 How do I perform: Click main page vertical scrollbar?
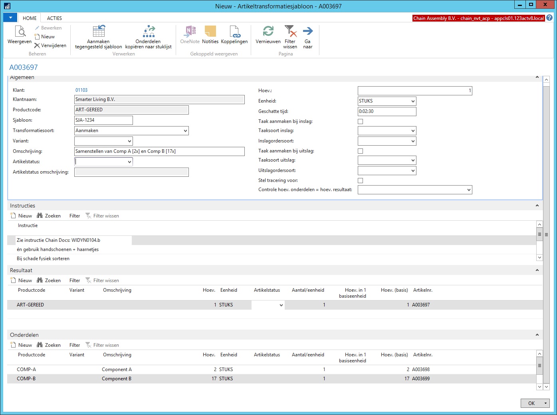[x=547, y=234]
